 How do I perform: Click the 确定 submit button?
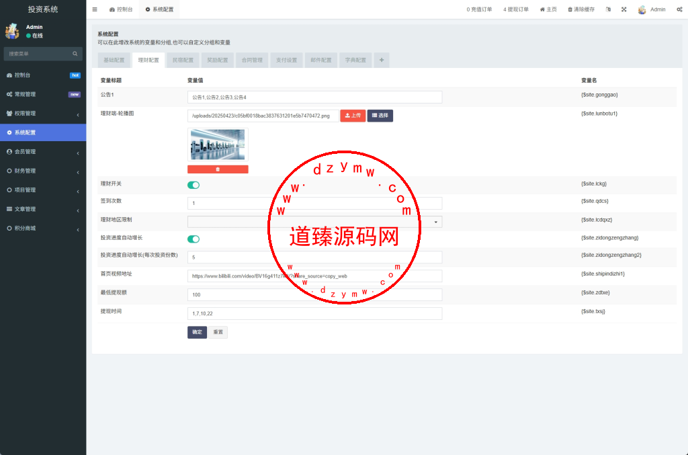coord(197,332)
